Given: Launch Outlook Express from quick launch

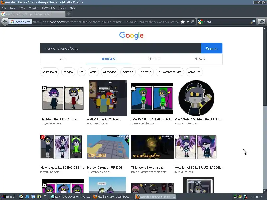Looking at the screenshot, I should (33, 197).
